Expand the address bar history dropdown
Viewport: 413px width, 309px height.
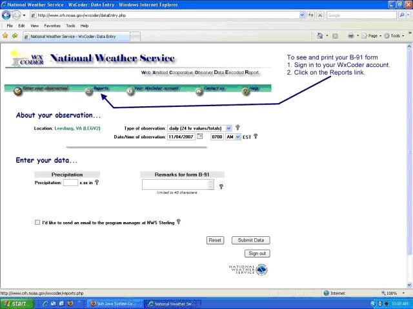pos(302,15)
